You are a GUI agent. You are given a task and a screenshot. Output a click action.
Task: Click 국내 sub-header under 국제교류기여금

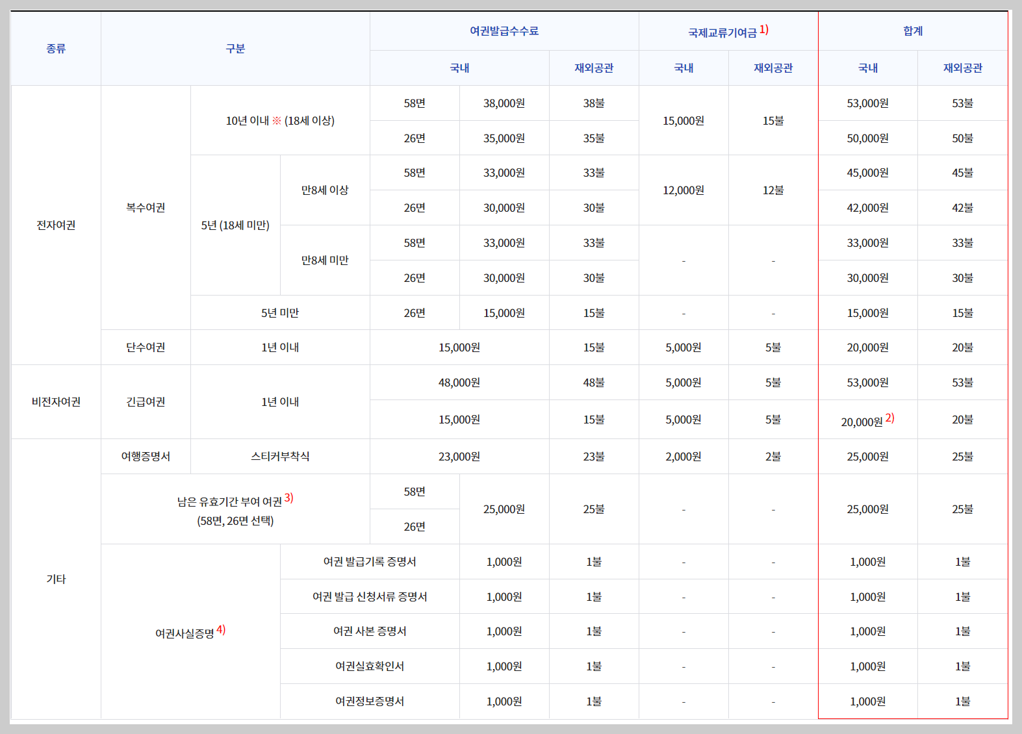683,68
